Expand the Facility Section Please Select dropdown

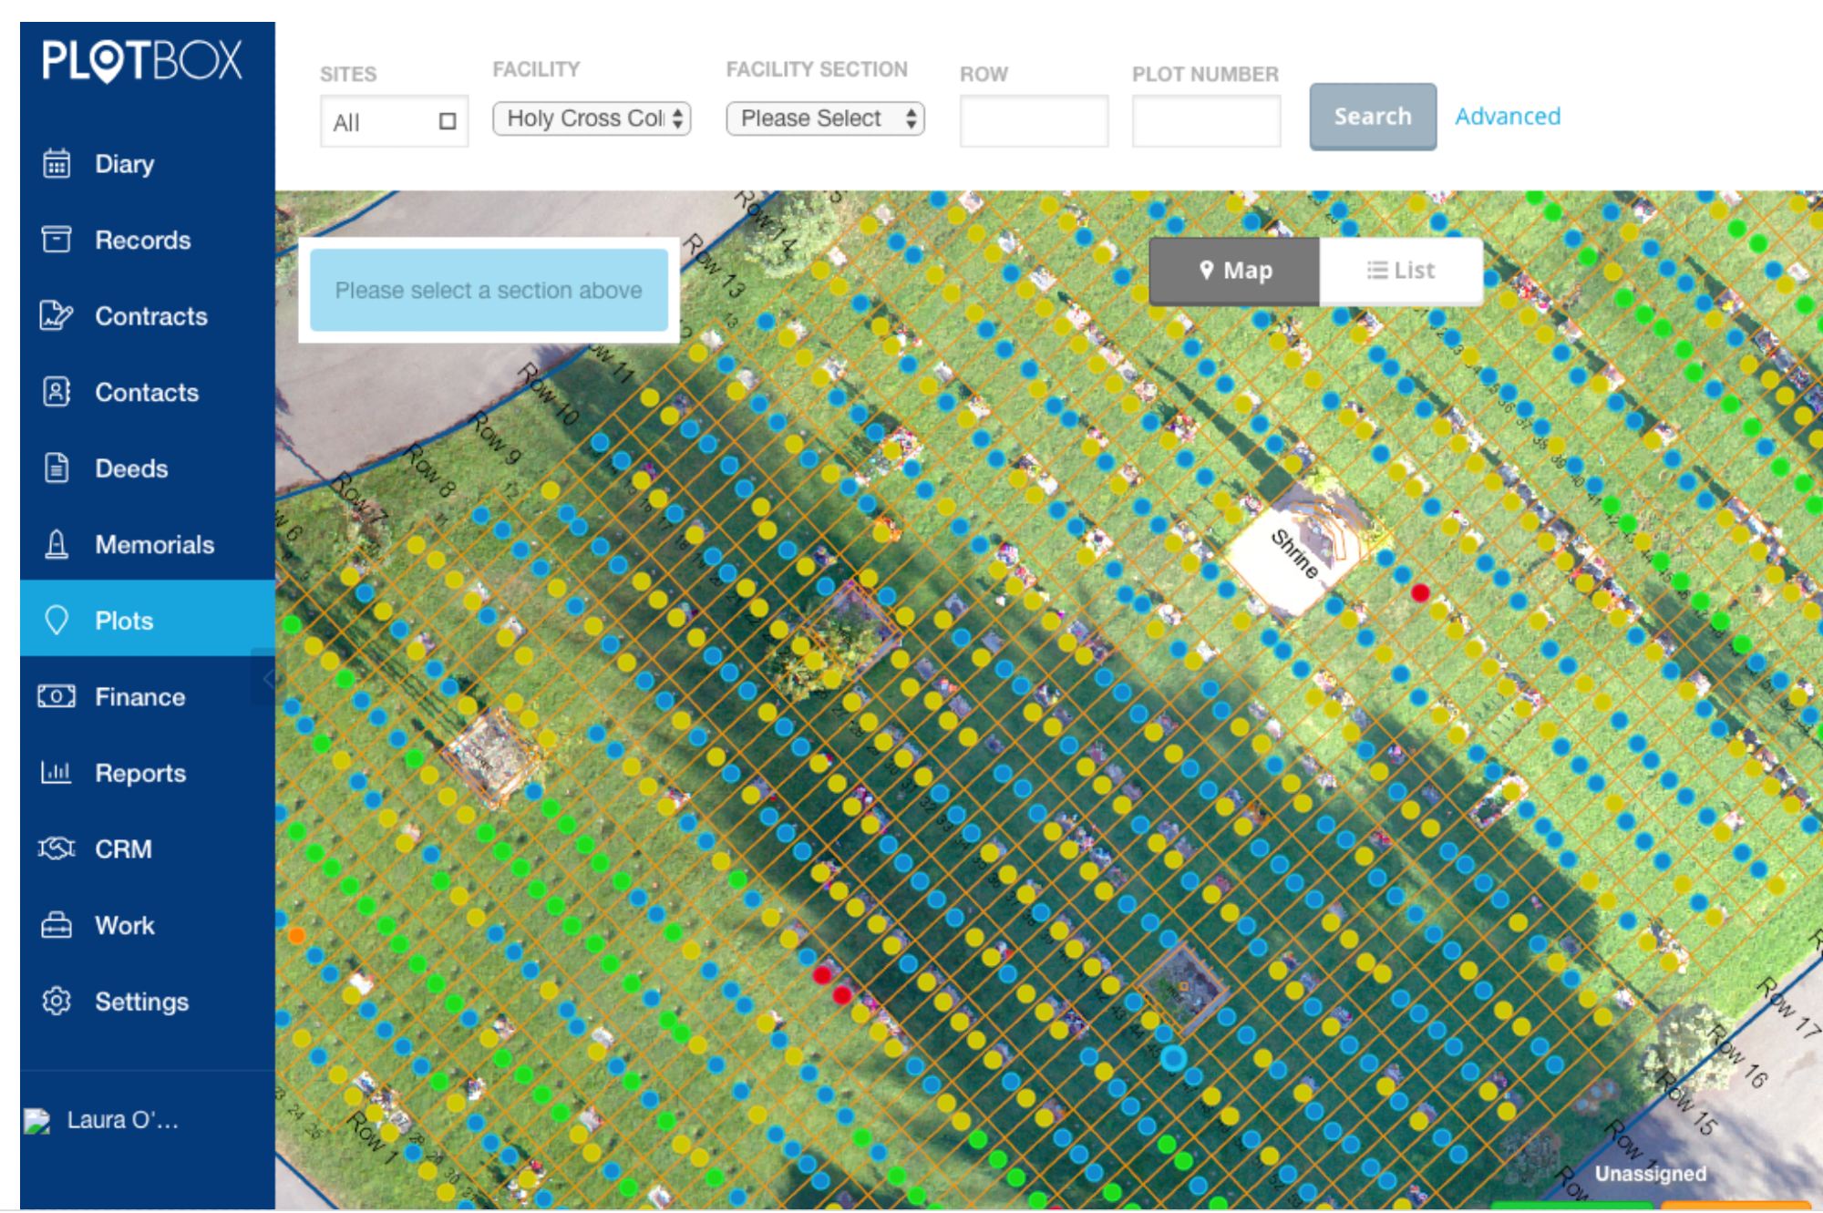point(825,118)
